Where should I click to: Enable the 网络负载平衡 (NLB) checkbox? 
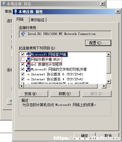pyautogui.click(x=23, y=59)
